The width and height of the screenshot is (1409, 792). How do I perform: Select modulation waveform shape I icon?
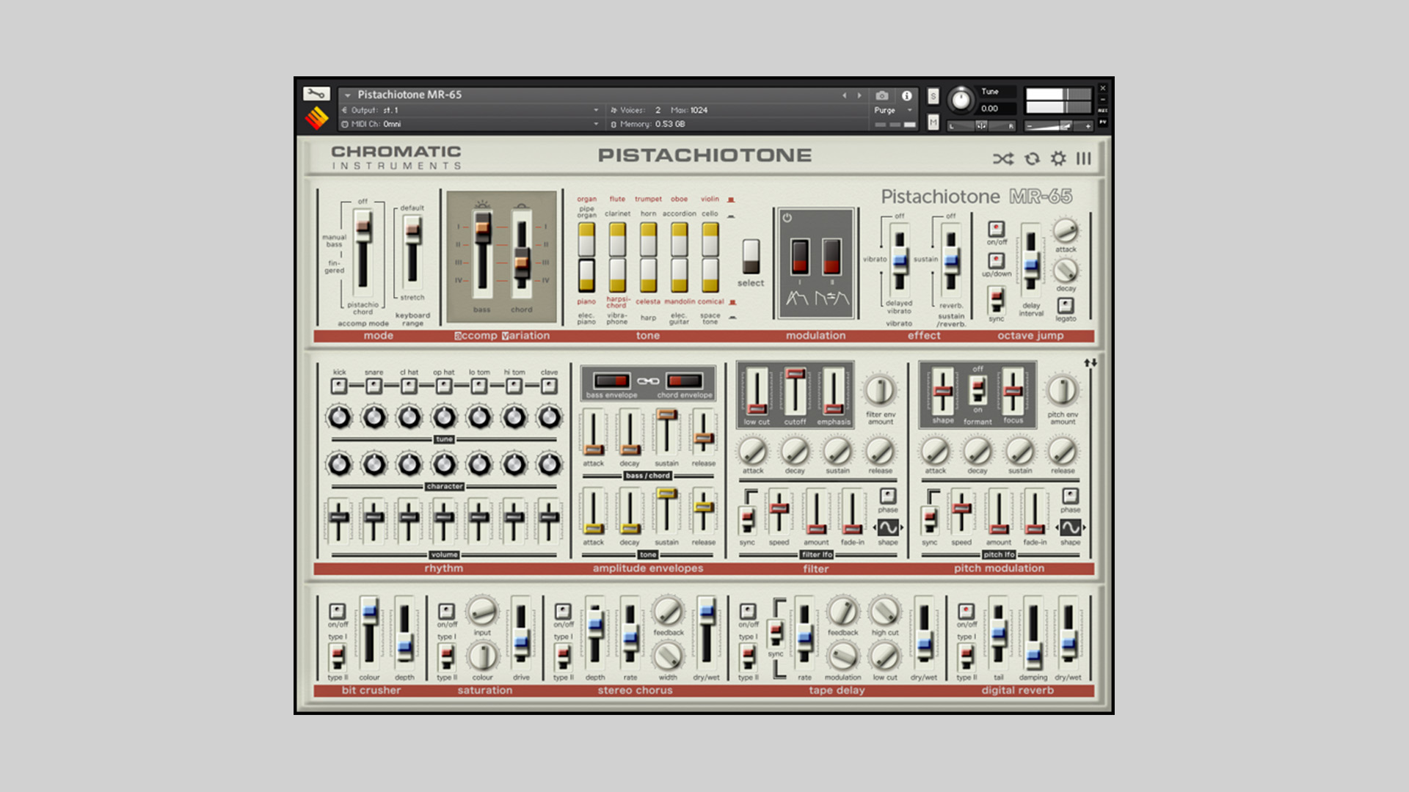click(798, 298)
